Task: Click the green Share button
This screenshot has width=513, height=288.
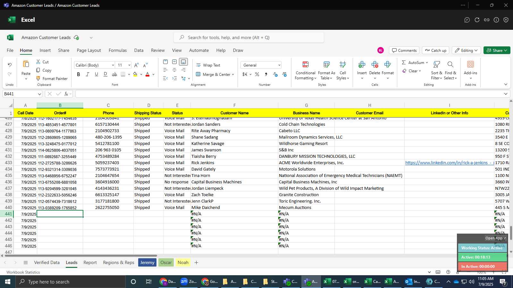Action: [x=497, y=50]
